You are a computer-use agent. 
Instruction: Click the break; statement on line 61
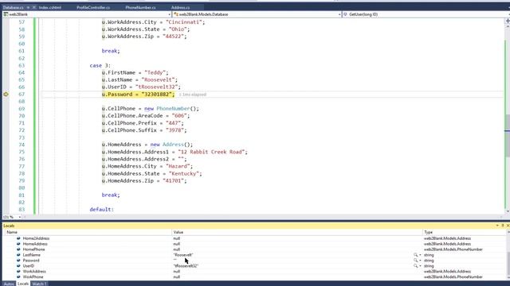(111, 51)
